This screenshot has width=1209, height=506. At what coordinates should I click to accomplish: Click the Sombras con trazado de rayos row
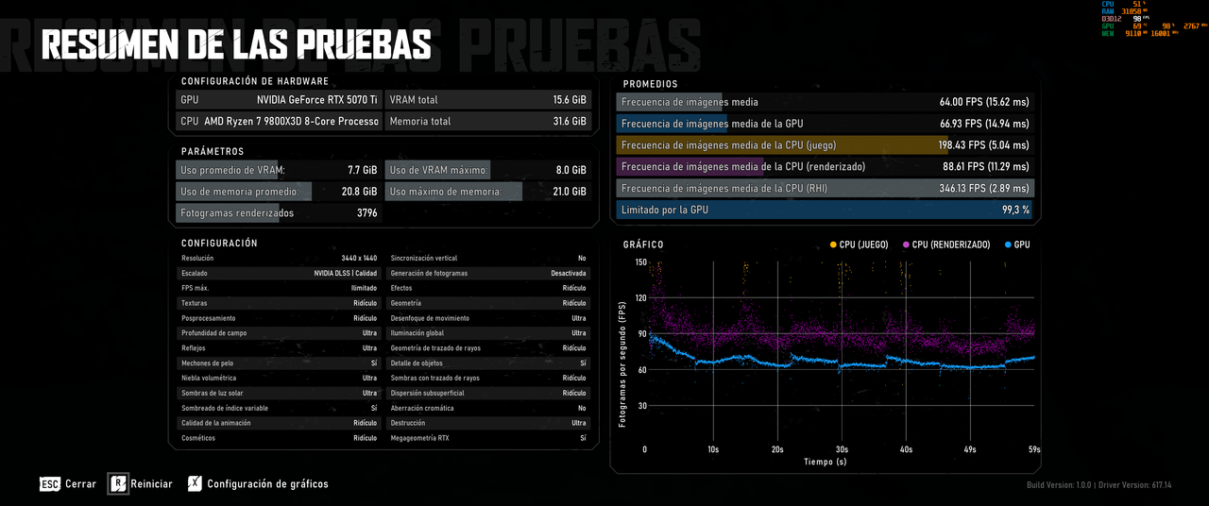[488, 379]
